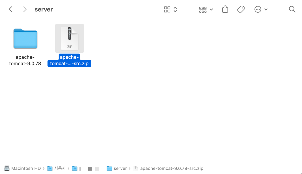The width and height of the screenshot is (302, 174).
Task: Click apache-tomcat-9.0.79-src.zip in the path bar
Action: [169, 168]
